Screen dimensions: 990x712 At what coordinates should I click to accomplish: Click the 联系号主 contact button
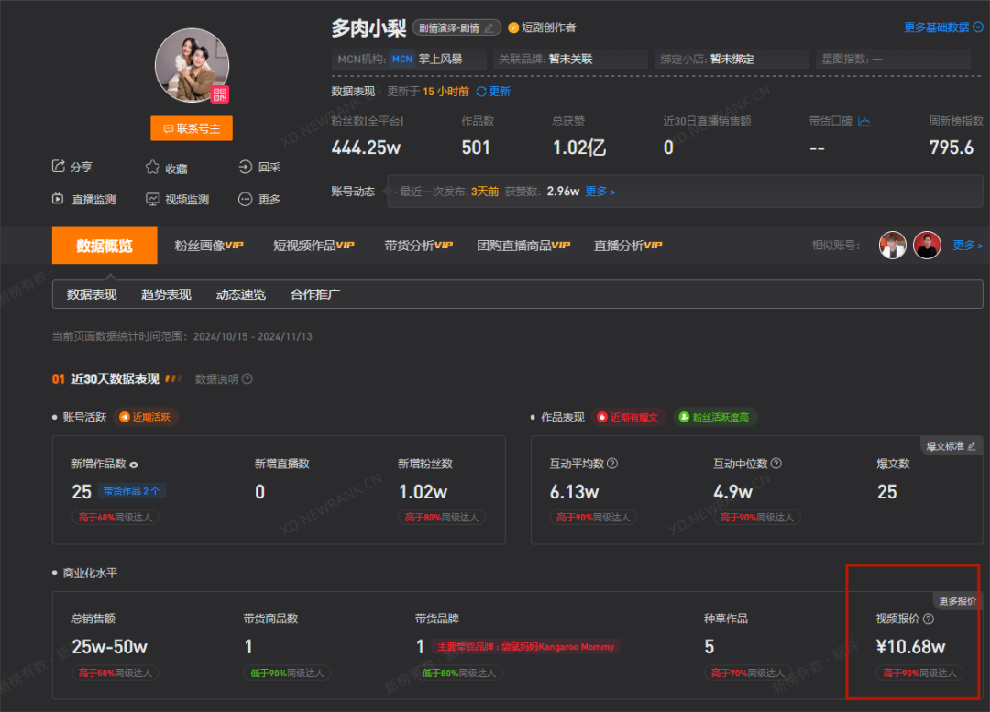pyautogui.click(x=192, y=128)
